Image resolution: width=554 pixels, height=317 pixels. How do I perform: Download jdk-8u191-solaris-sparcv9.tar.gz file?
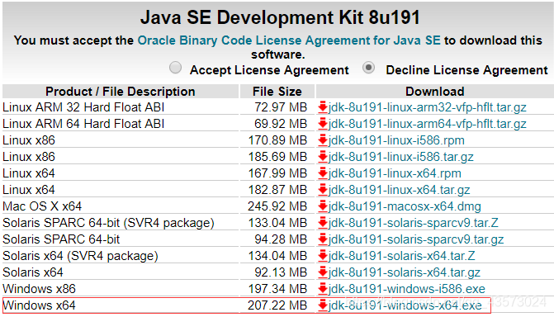416,239
